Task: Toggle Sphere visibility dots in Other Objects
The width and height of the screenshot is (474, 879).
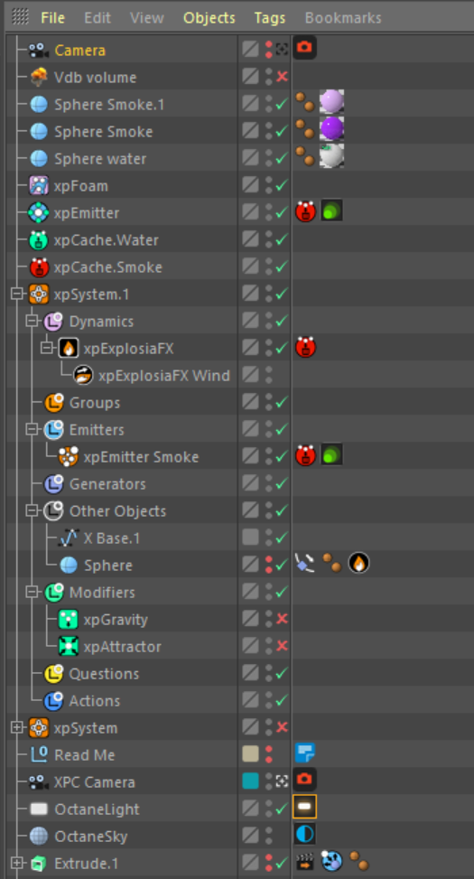Action: [x=269, y=564]
